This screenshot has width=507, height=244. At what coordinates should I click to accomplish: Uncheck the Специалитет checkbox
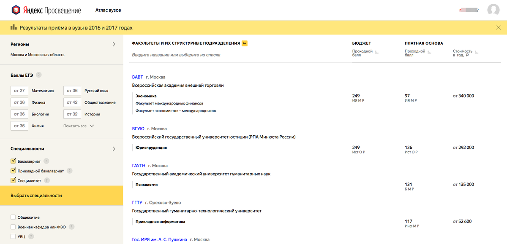point(13,180)
